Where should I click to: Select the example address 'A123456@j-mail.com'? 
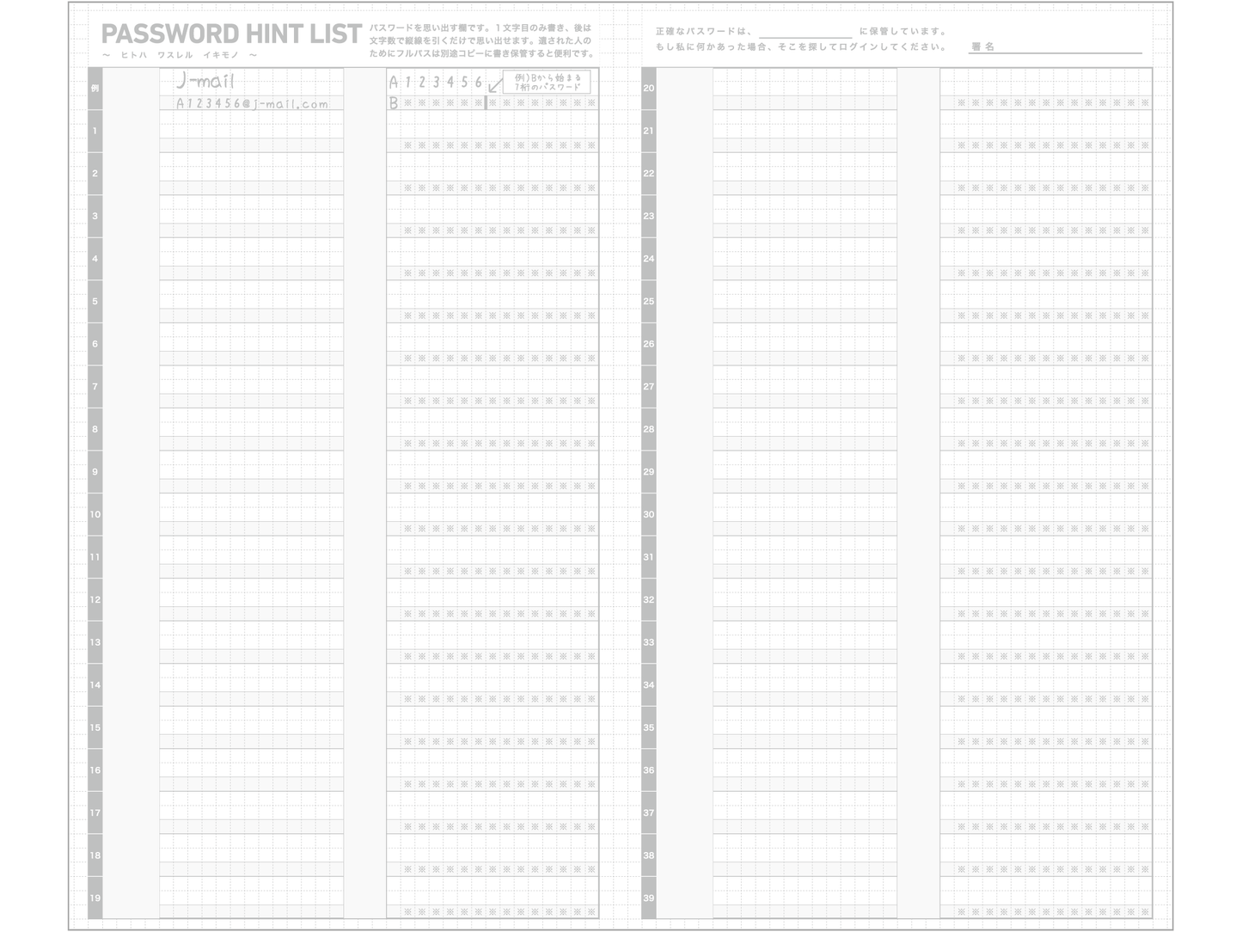[252, 103]
